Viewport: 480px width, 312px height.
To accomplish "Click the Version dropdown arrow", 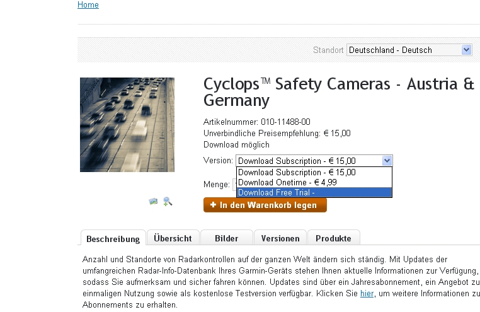I will [387, 161].
